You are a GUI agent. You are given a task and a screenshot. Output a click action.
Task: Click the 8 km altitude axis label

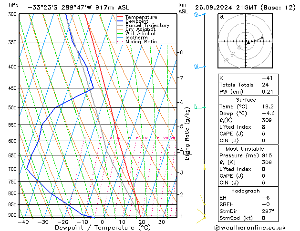pyautogui.click(x=182, y=52)
